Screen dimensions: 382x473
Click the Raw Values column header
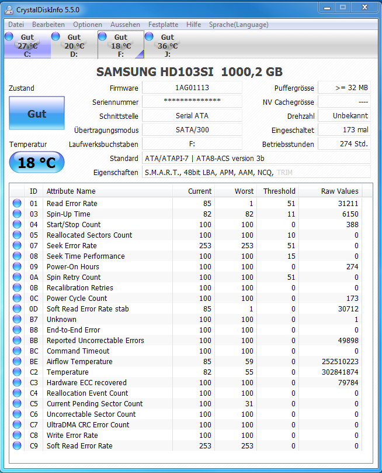[331, 191]
